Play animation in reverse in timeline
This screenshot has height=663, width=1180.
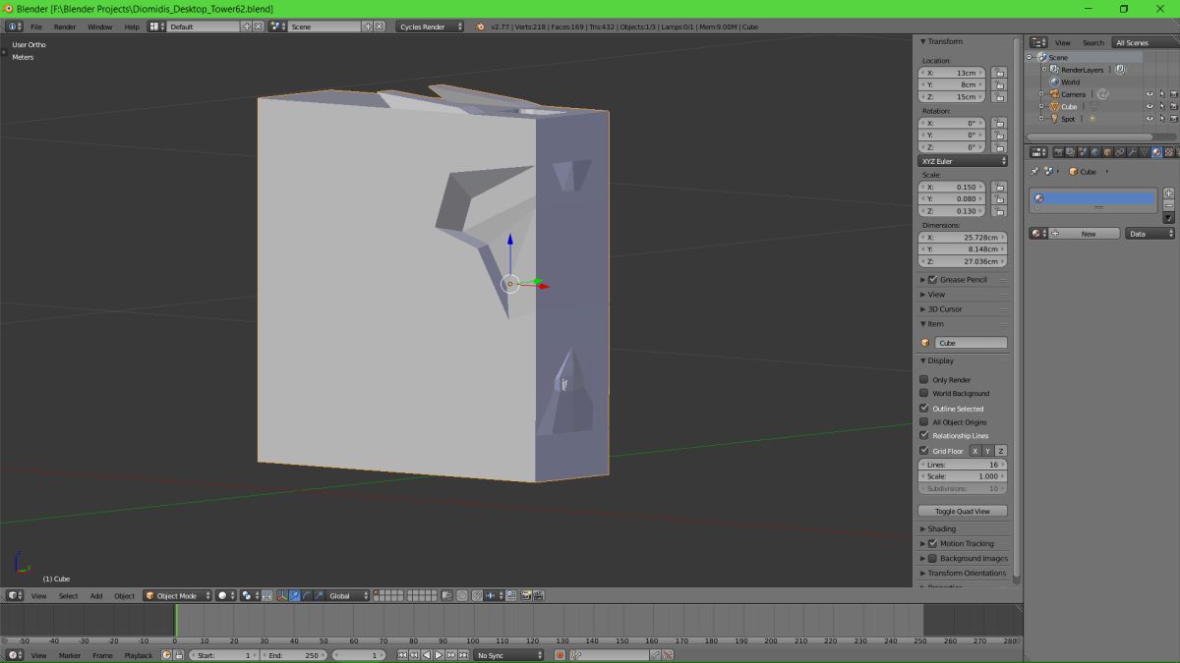click(x=426, y=655)
